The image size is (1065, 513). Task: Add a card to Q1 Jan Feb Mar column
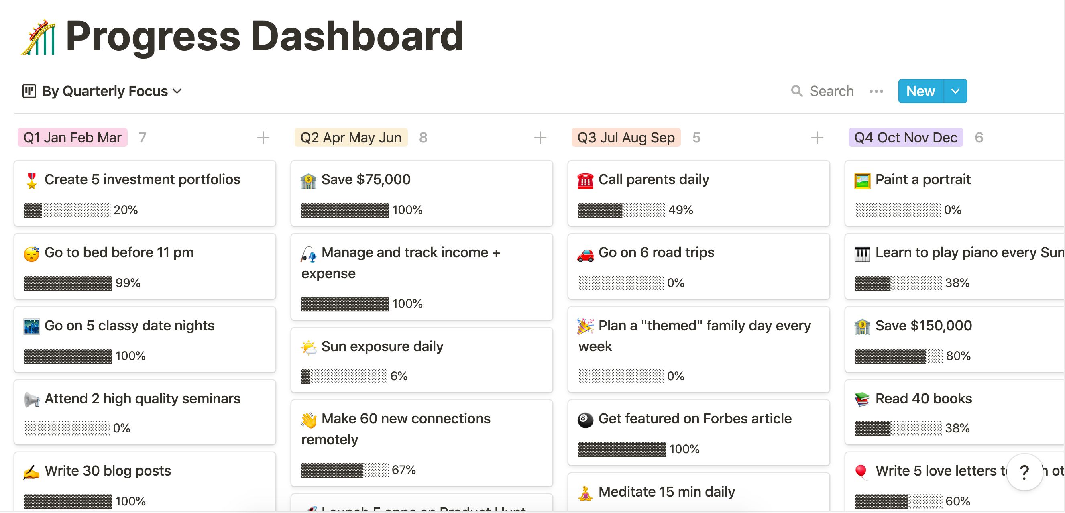pyautogui.click(x=263, y=138)
